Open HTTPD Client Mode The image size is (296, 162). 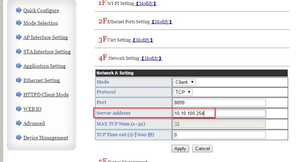46,95
